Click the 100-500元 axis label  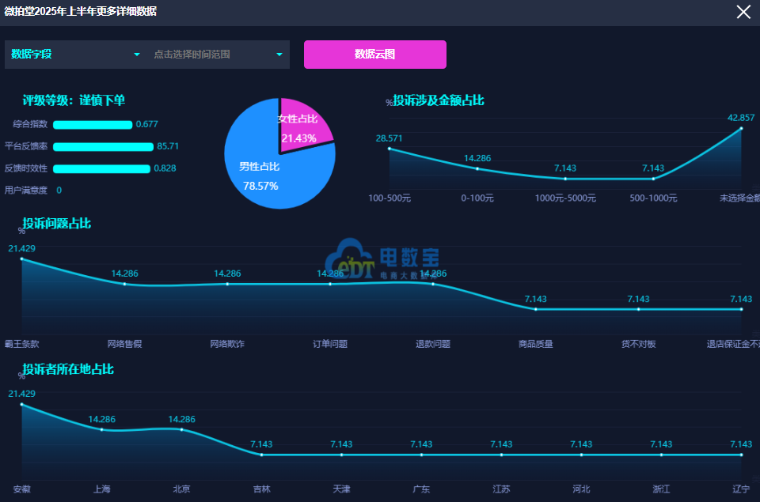tap(389, 198)
